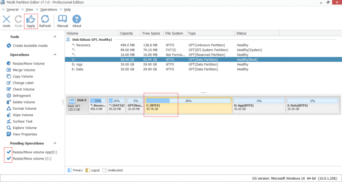Toggle checkmark for Resize/Move volume App(D:)
The height and width of the screenshot is (182, 342).
(x=9, y=152)
